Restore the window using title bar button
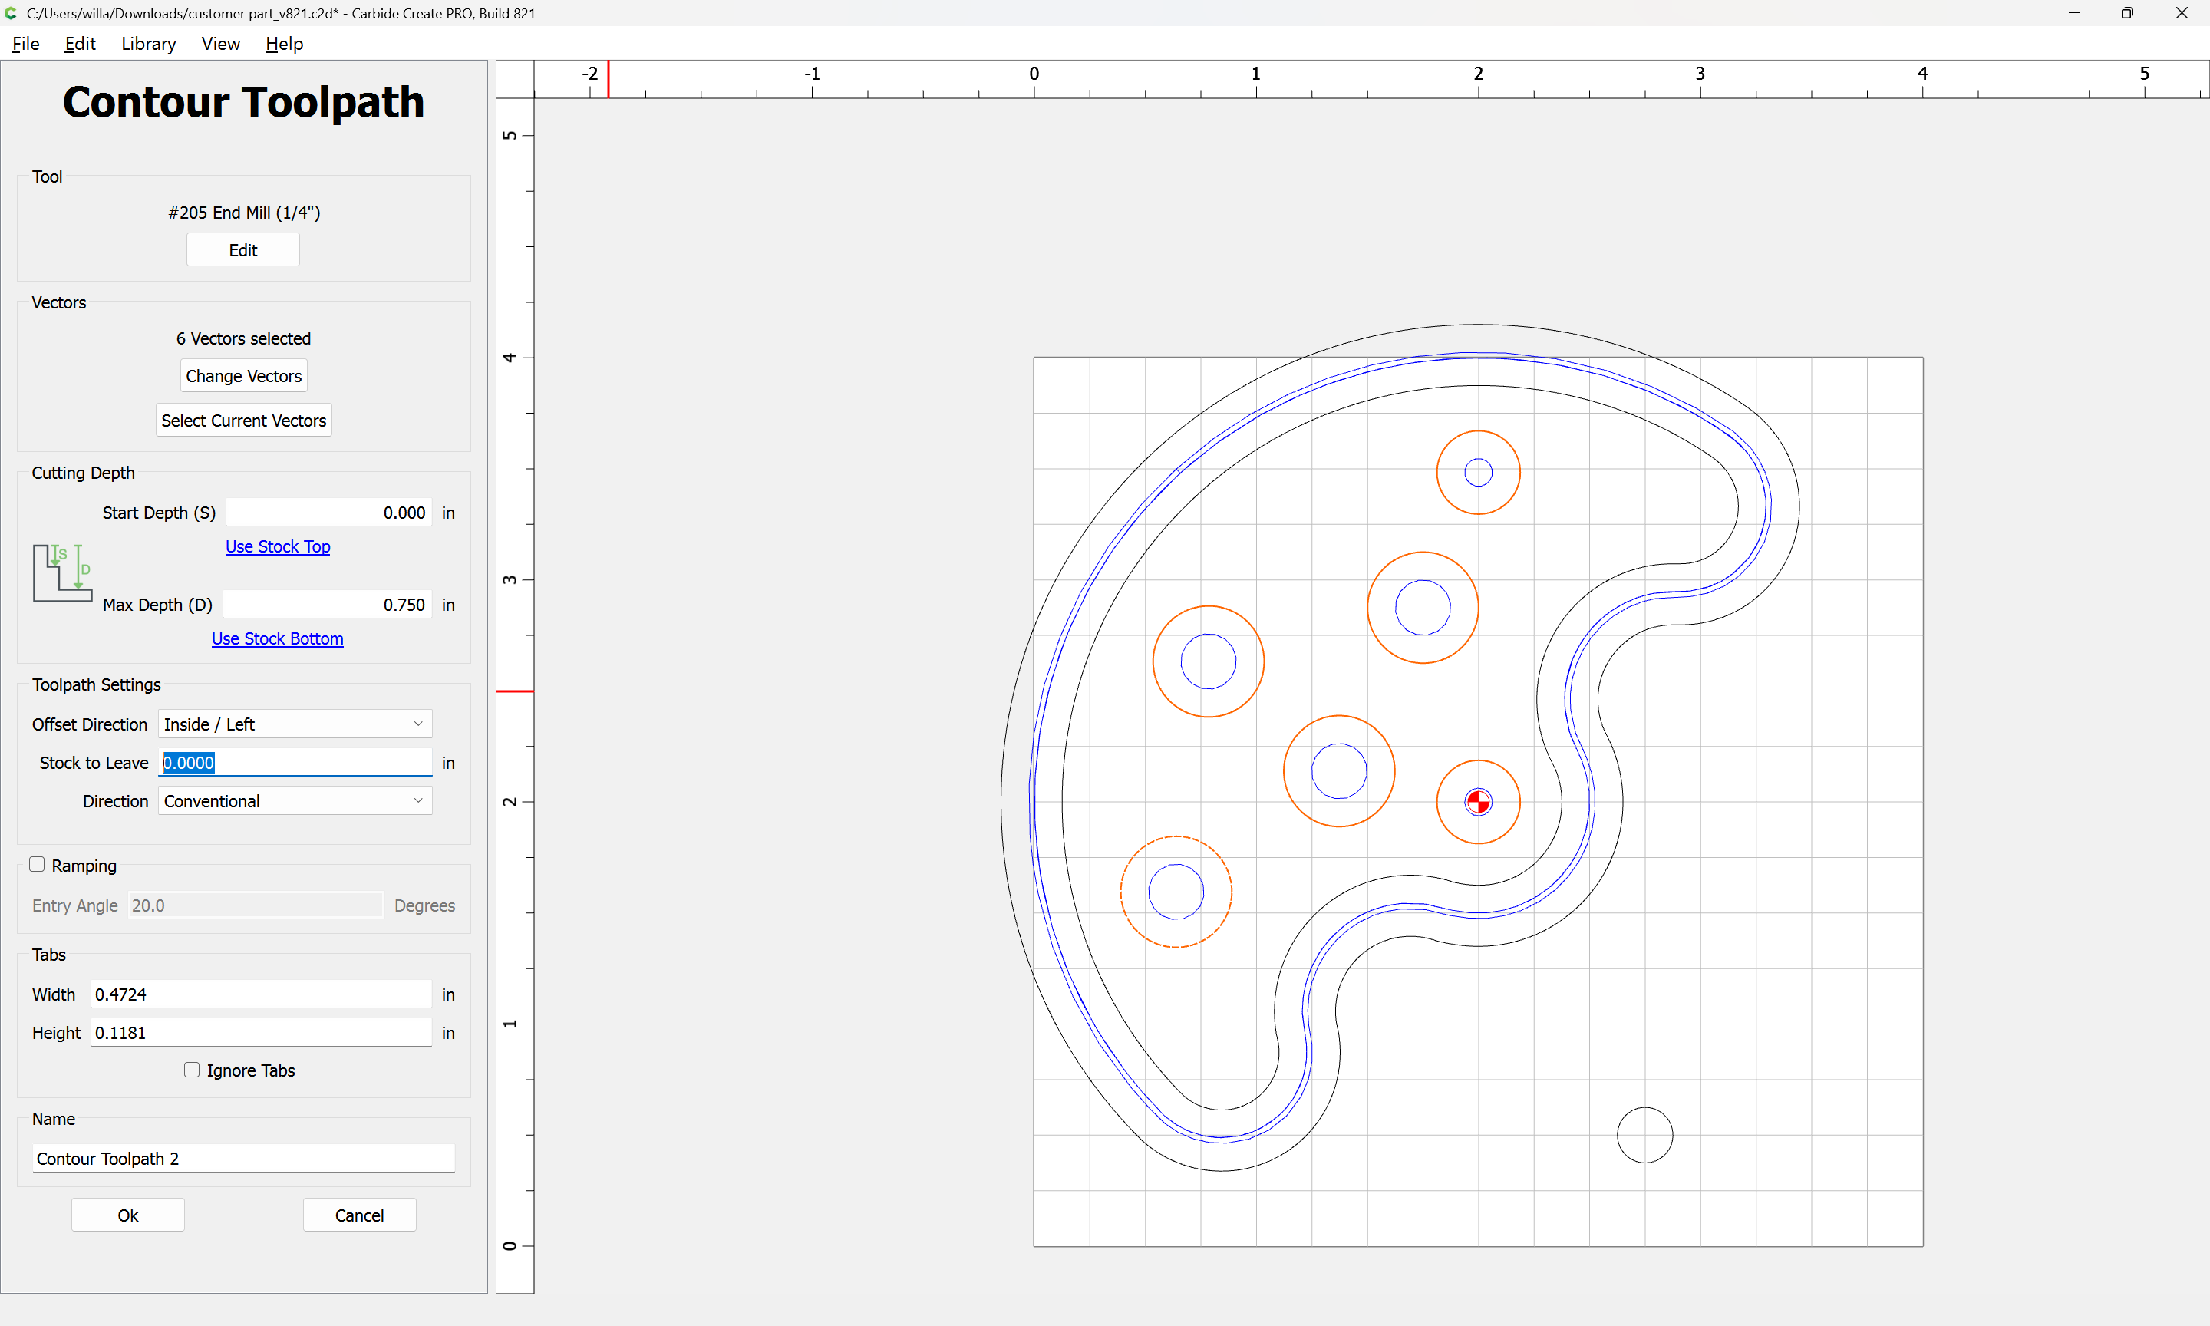 point(2127,13)
